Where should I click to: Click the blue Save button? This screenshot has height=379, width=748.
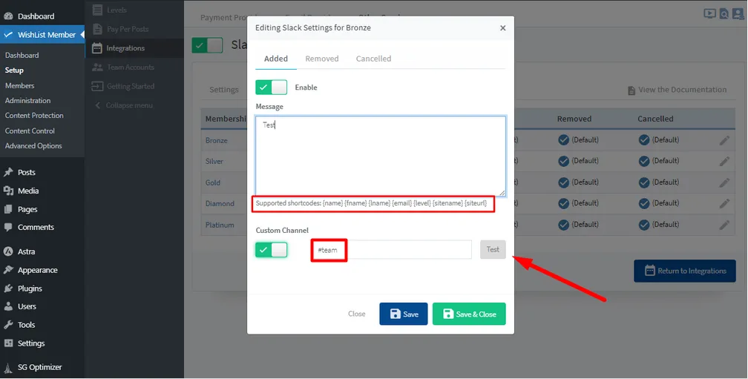[x=404, y=314]
